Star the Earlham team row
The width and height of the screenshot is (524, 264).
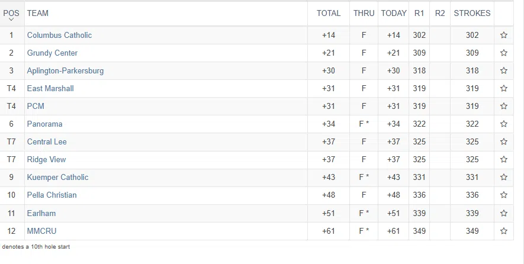click(x=503, y=213)
